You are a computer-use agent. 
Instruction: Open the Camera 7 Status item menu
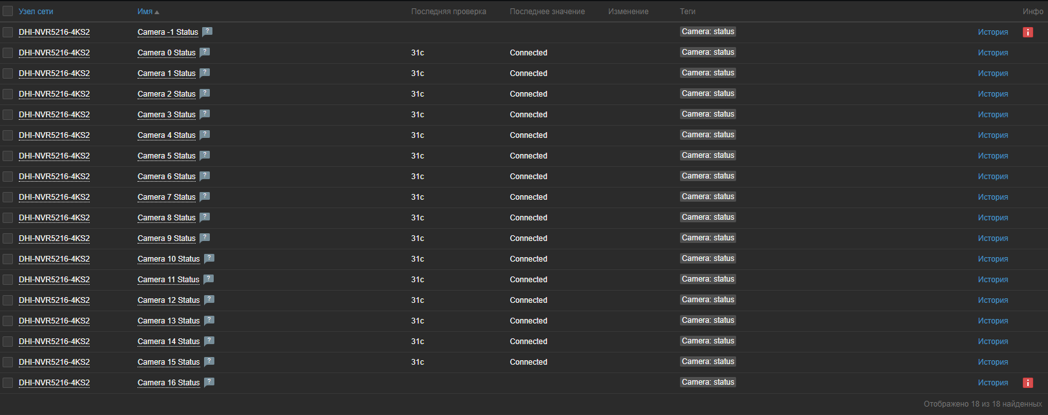coord(166,197)
